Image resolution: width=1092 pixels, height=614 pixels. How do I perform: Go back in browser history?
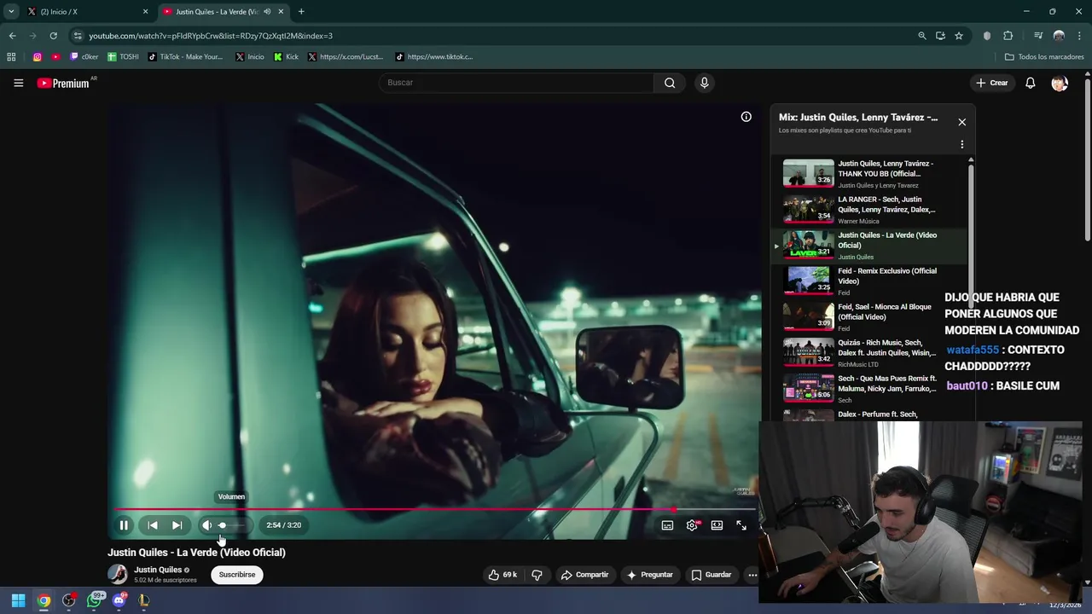pos(12,36)
